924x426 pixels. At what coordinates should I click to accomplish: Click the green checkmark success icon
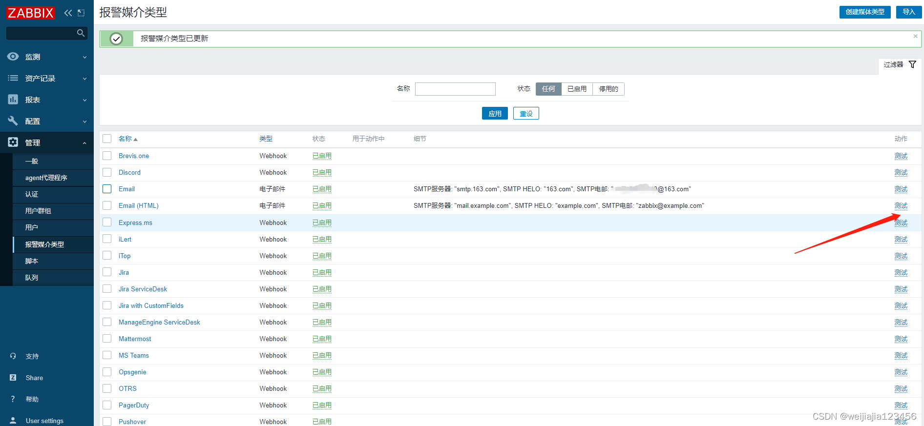tap(116, 39)
